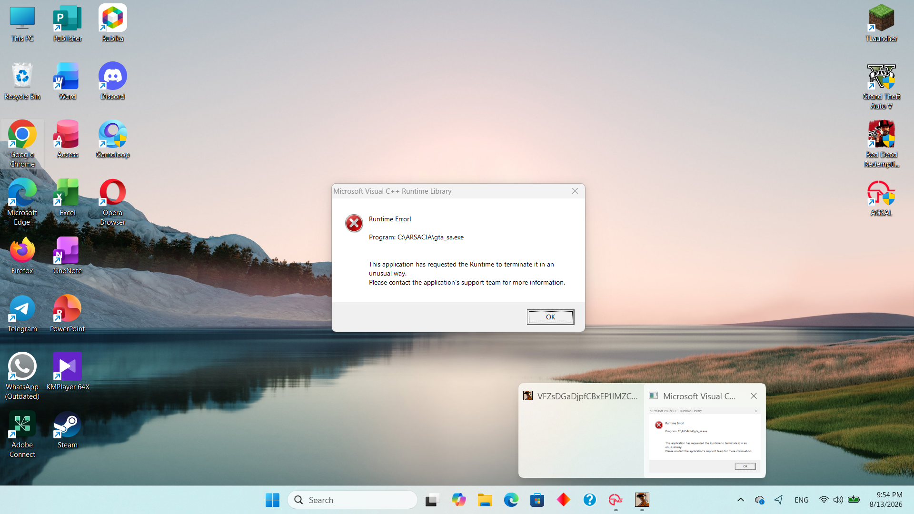This screenshot has height=514, width=914.
Task: Open File Explorer from the taskbar
Action: tap(485, 500)
